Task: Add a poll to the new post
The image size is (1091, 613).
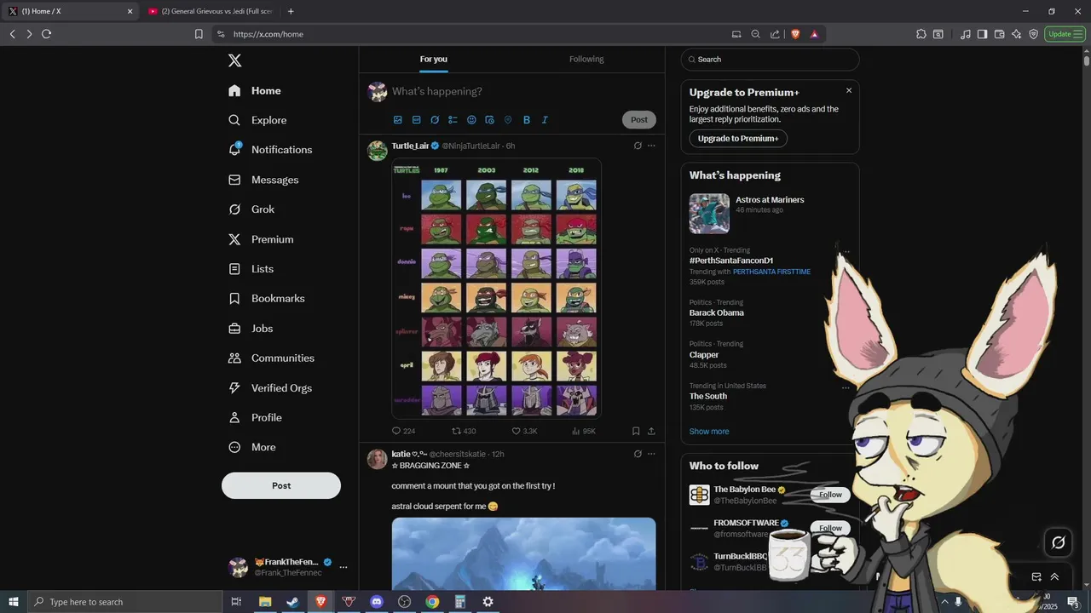Action: [453, 120]
